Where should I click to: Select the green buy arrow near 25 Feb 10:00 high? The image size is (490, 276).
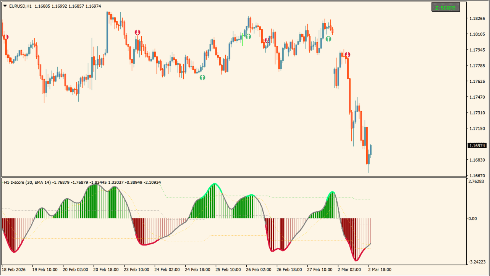pyautogui.click(x=248, y=37)
